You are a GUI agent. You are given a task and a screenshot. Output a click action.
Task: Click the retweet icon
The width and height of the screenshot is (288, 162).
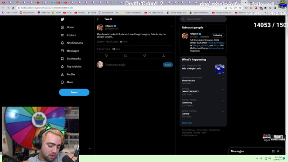click(x=125, y=55)
